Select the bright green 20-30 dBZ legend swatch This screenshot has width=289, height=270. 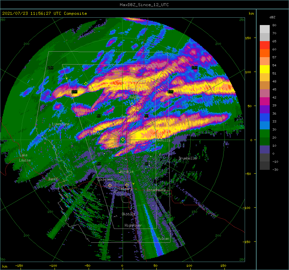pos(265,134)
